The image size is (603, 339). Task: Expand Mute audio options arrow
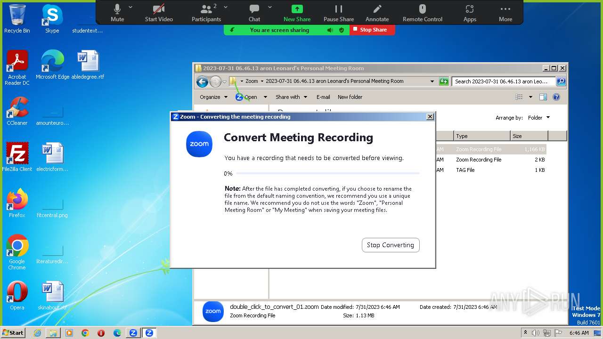click(130, 7)
